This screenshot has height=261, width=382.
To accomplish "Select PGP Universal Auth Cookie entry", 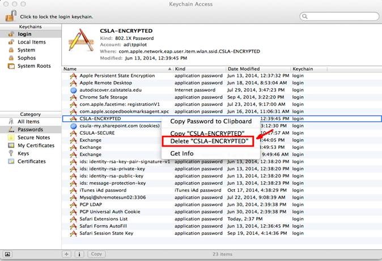I will [222, 212].
